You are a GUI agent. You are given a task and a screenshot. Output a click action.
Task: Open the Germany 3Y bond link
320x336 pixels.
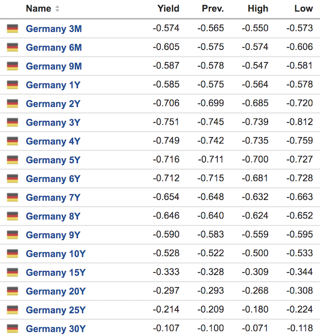53,122
